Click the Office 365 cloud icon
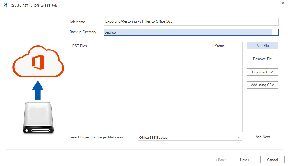 38,61
